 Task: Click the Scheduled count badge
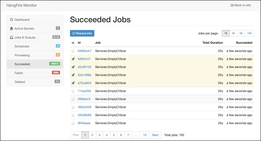pos(58,46)
